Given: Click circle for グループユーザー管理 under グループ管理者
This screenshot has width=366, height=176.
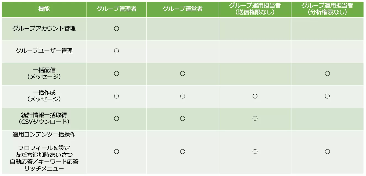Looking at the screenshot, I should click(x=116, y=51).
